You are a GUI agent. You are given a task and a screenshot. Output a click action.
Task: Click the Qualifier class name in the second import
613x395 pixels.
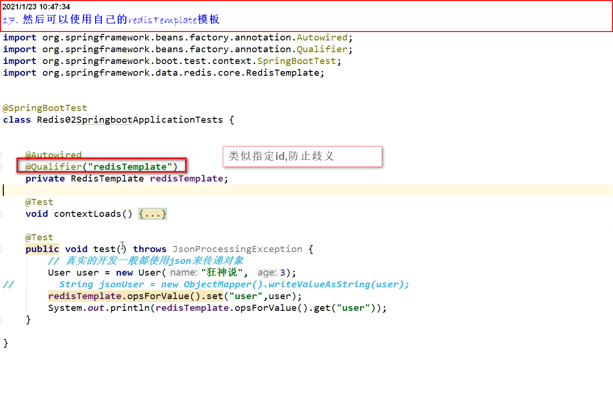point(322,49)
